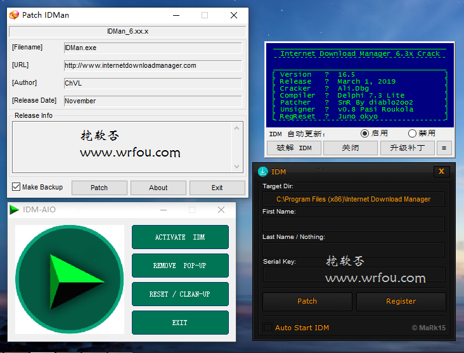
Task: Minimize the Patch IDMan window
Action: tap(176, 15)
